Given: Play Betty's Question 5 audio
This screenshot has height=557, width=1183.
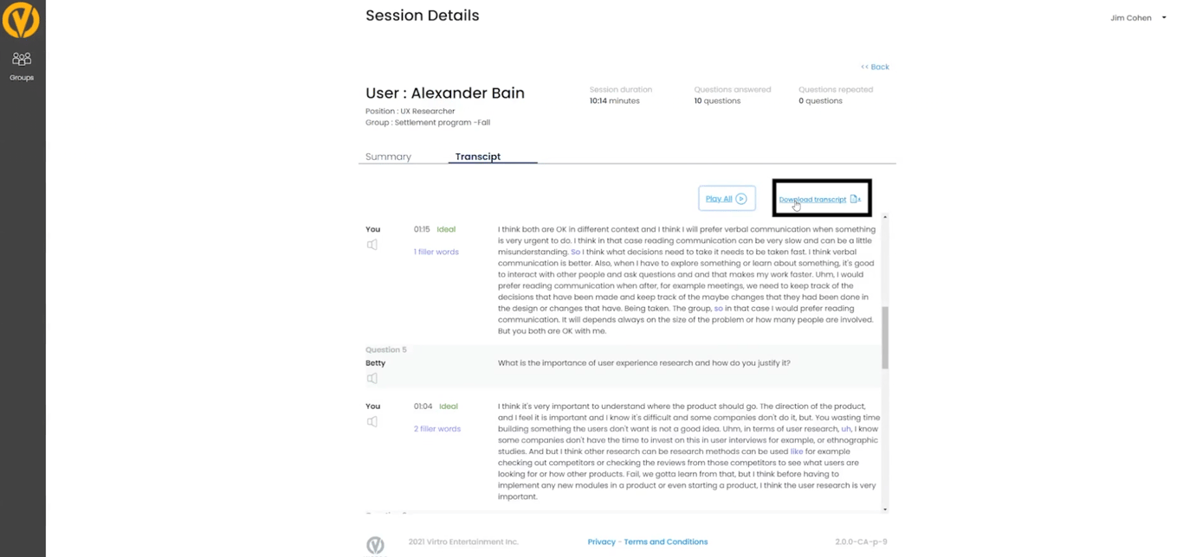Looking at the screenshot, I should [372, 378].
